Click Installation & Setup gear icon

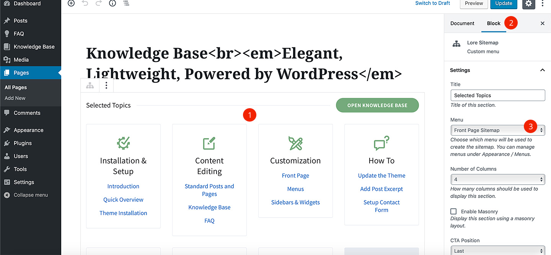click(x=123, y=143)
